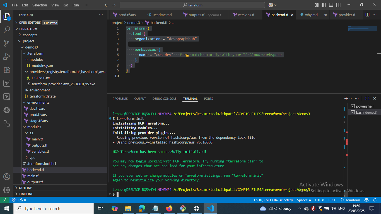The width and height of the screenshot is (381, 214).
Task: Toggle the primary side bar layout button
Action: click(x=324, y=5)
